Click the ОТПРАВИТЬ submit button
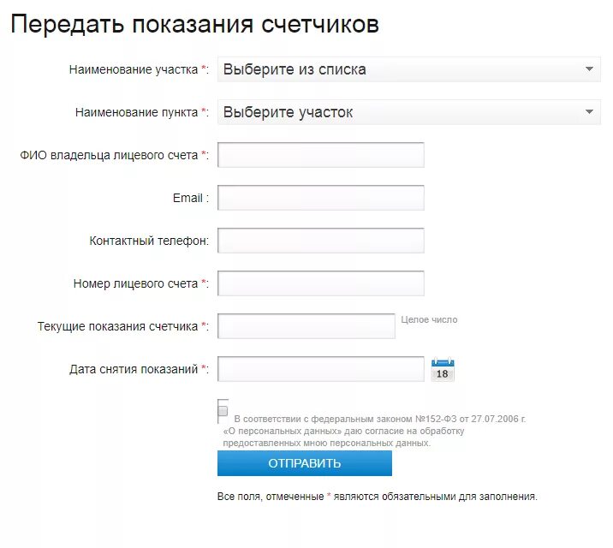The width and height of the screenshot is (613, 548). (x=305, y=463)
